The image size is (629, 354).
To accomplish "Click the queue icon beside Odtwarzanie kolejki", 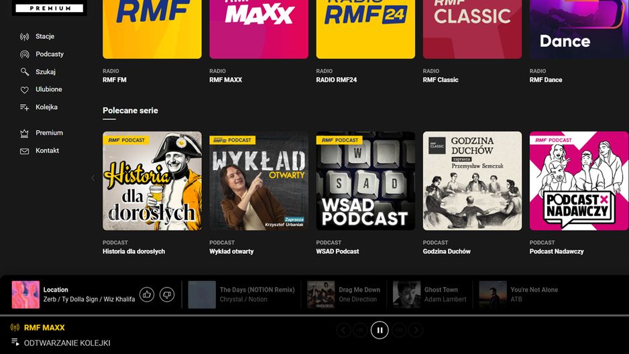I will pyautogui.click(x=15, y=342).
